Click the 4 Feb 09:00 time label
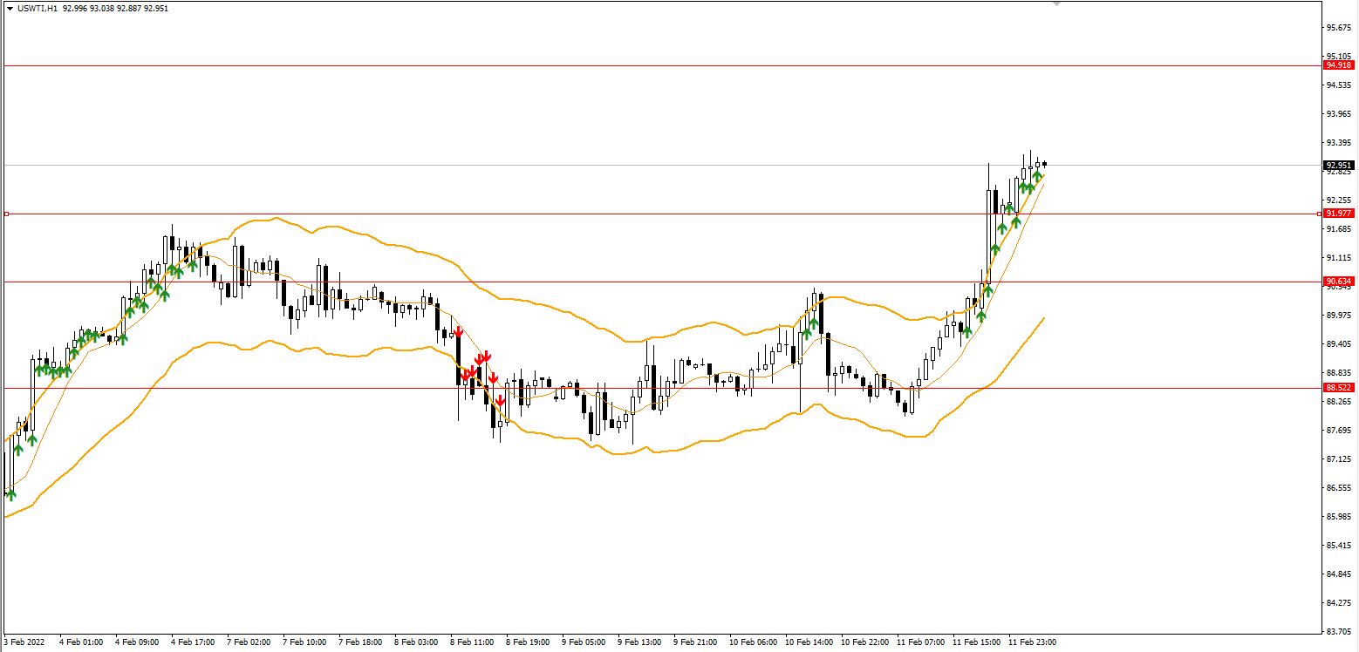 click(137, 642)
